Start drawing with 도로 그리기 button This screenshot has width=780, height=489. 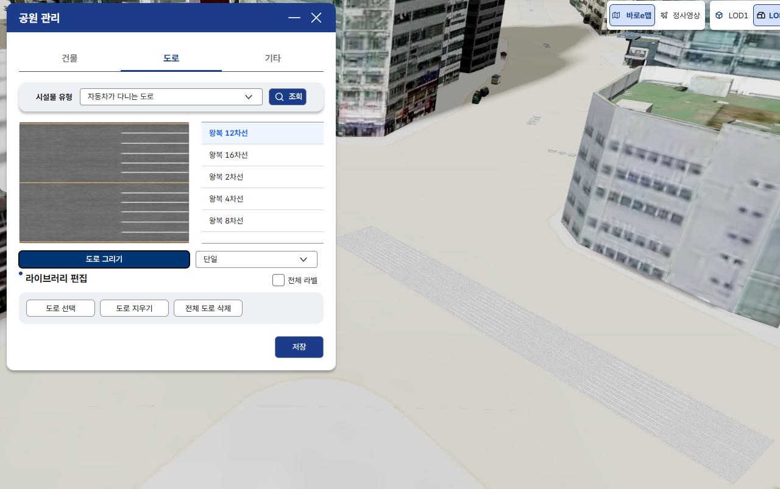tap(104, 259)
